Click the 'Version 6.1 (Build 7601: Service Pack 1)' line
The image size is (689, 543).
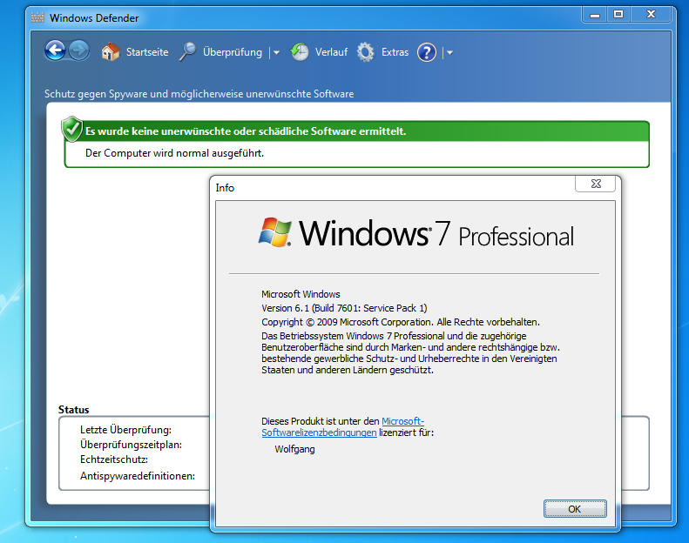tap(344, 308)
